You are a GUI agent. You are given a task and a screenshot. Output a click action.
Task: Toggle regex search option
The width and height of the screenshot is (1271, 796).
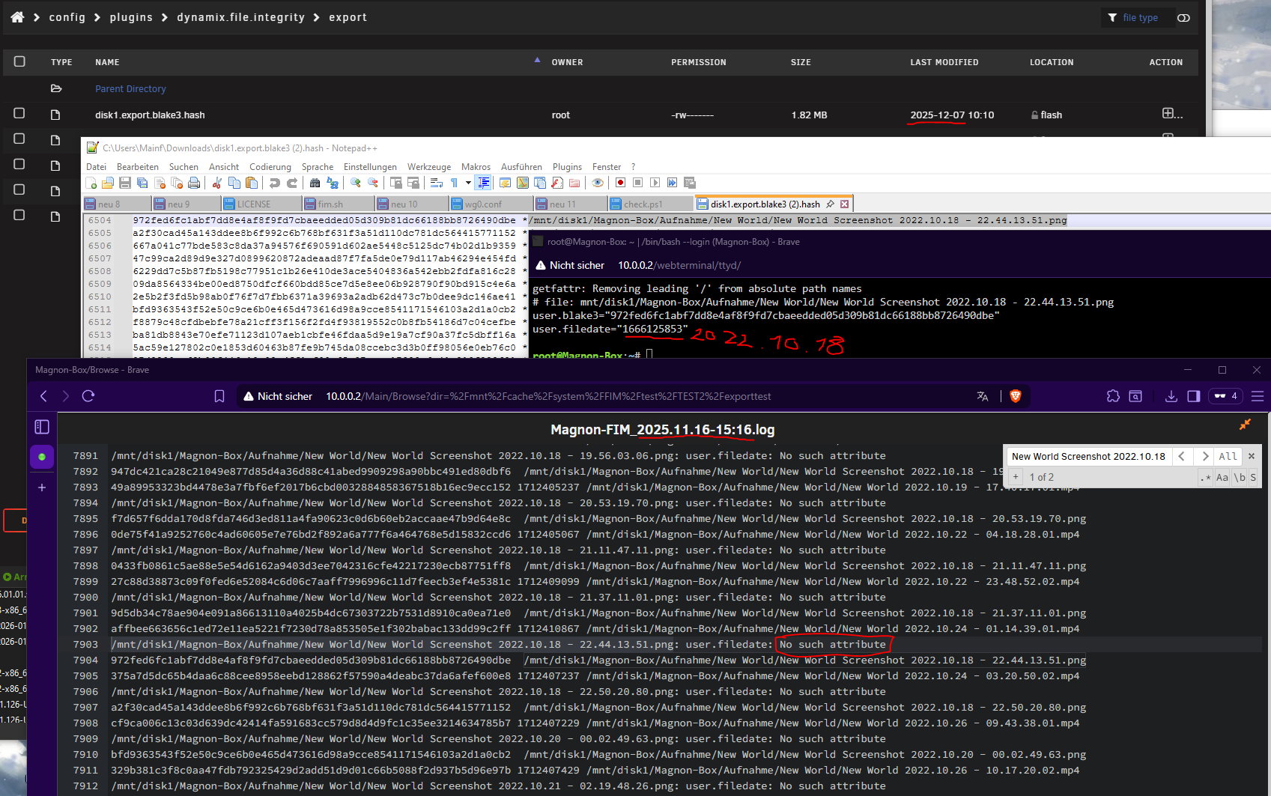[1205, 477]
